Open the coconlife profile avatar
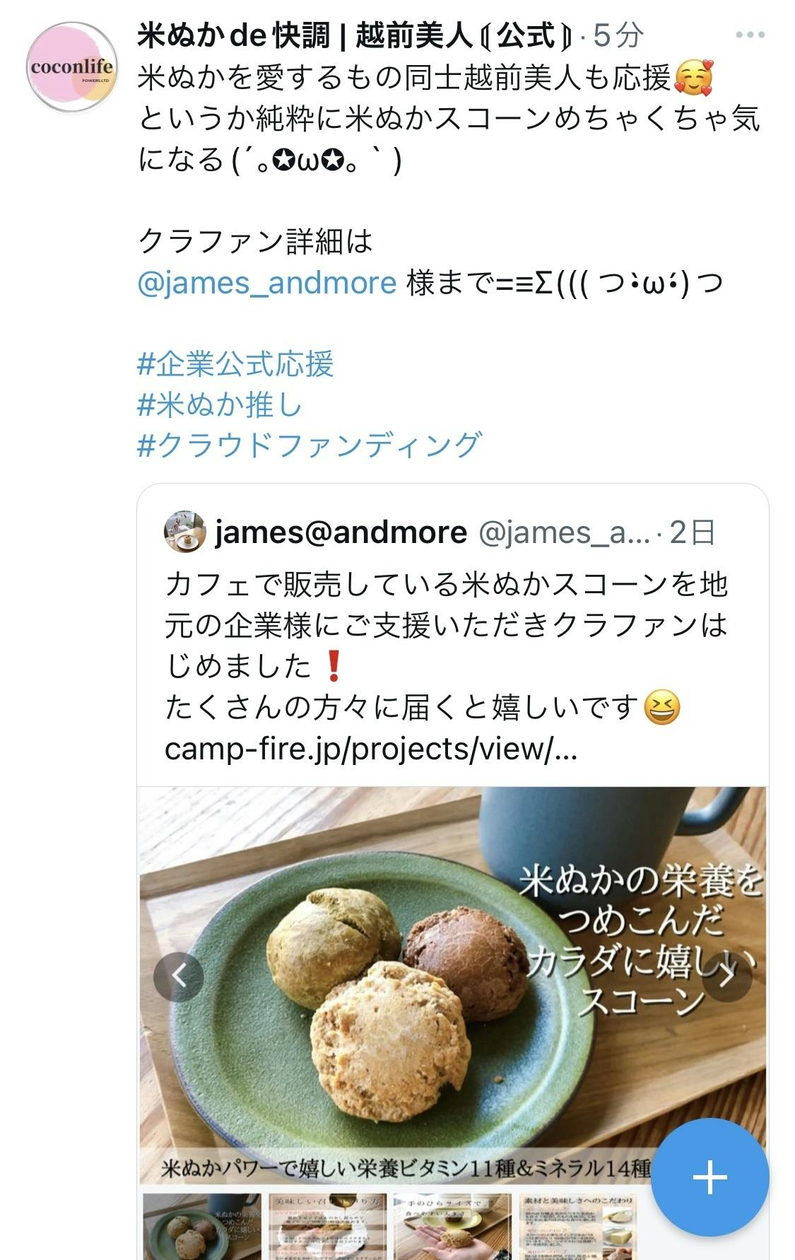This screenshot has height=1260, width=795. click(71, 67)
